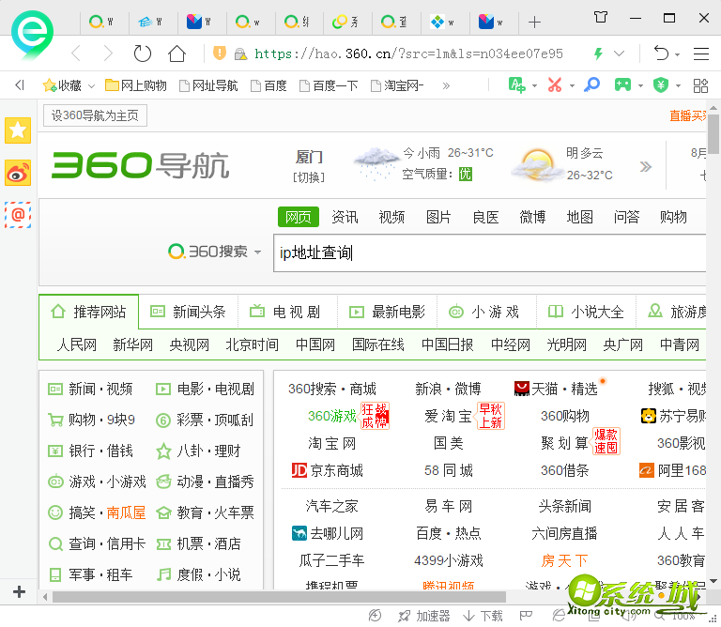Open the Weibo sidebar icon

pyautogui.click(x=18, y=173)
